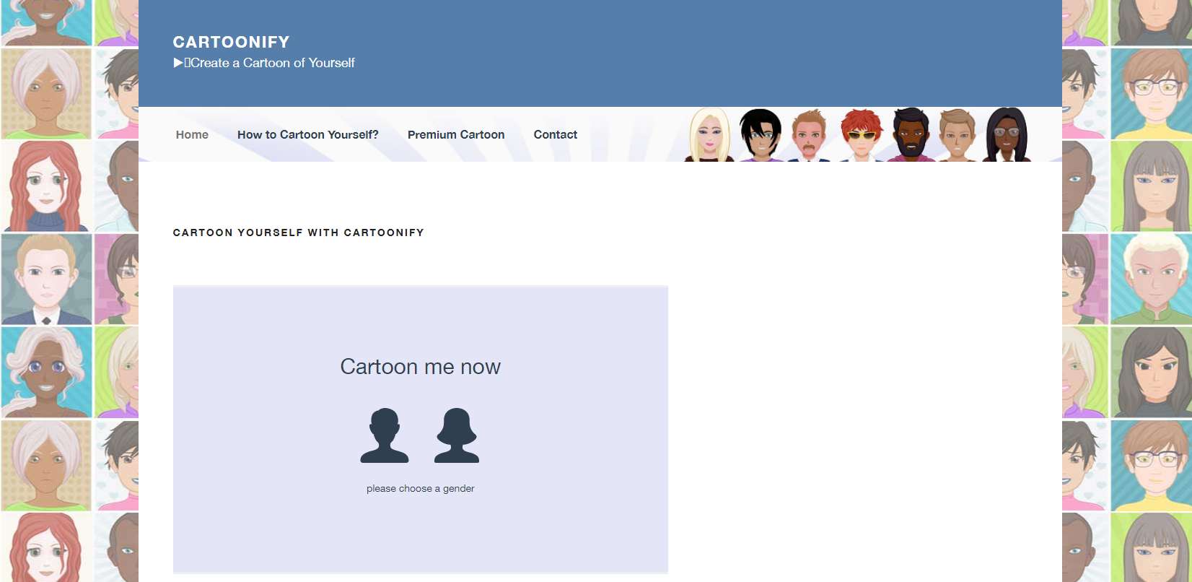Open How to Cartoon Yourself? page
Viewport: 1192px width, 582px height.
click(x=308, y=134)
